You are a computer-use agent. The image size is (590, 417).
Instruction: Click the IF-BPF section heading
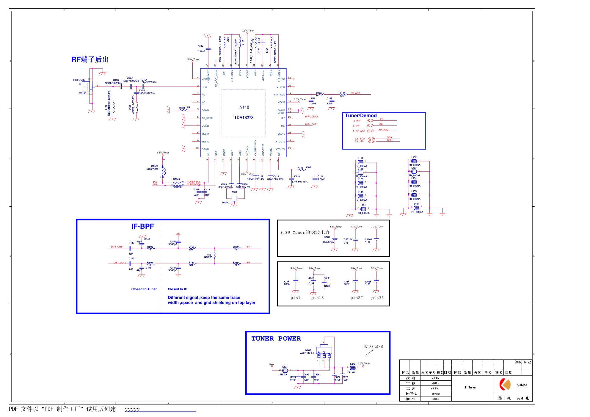coord(142,226)
